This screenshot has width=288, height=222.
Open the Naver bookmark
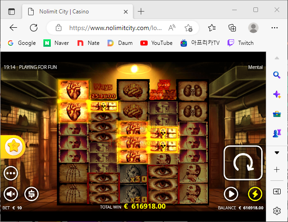pyautogui.click(x=56, y=43)
